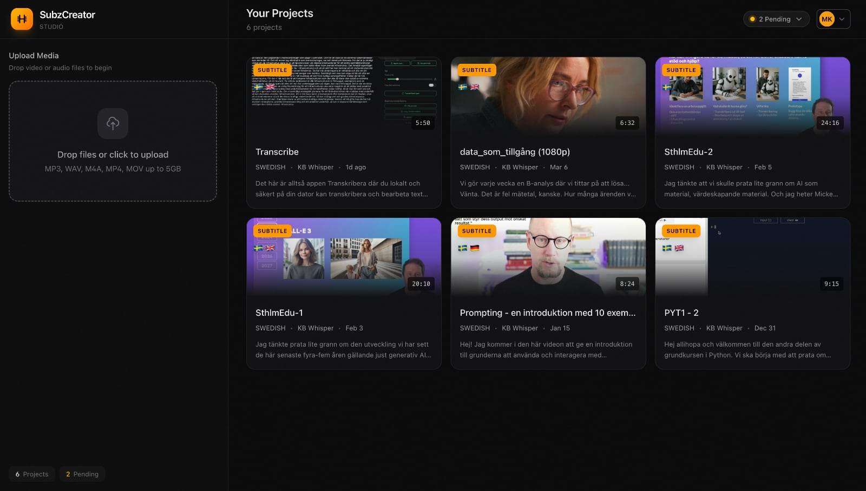
Task: Click the drop files upload area
Action: coord(113,142)
